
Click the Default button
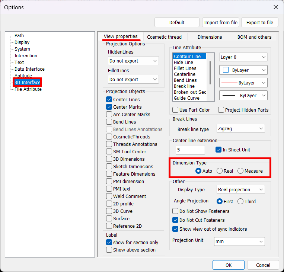click(177, 22)
